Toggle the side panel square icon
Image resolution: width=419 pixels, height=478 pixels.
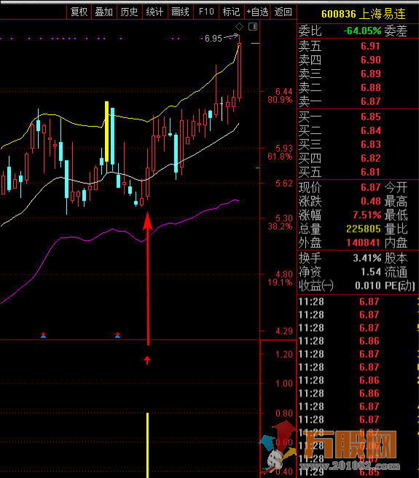253,27
